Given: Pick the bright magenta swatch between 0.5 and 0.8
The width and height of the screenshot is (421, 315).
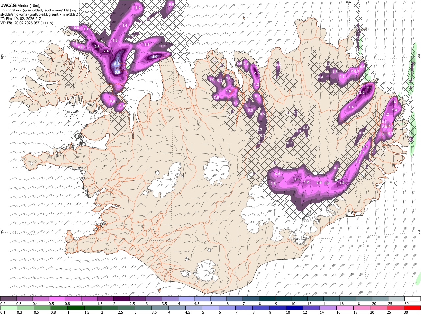Looking at the screenshot, I should click(x=57, y=299).
